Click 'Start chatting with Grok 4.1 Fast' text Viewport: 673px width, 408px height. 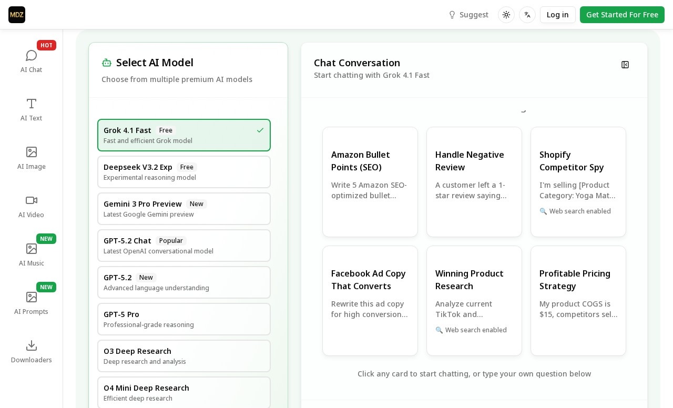[x=372, y=75]
